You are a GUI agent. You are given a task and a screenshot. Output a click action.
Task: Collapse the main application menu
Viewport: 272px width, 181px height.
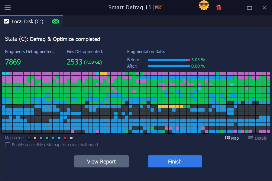click(x=8, y=8)
